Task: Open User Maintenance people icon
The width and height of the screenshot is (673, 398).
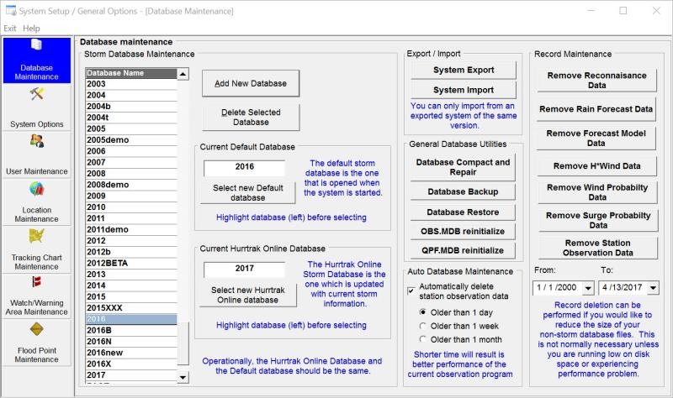Action: (36, 141)
